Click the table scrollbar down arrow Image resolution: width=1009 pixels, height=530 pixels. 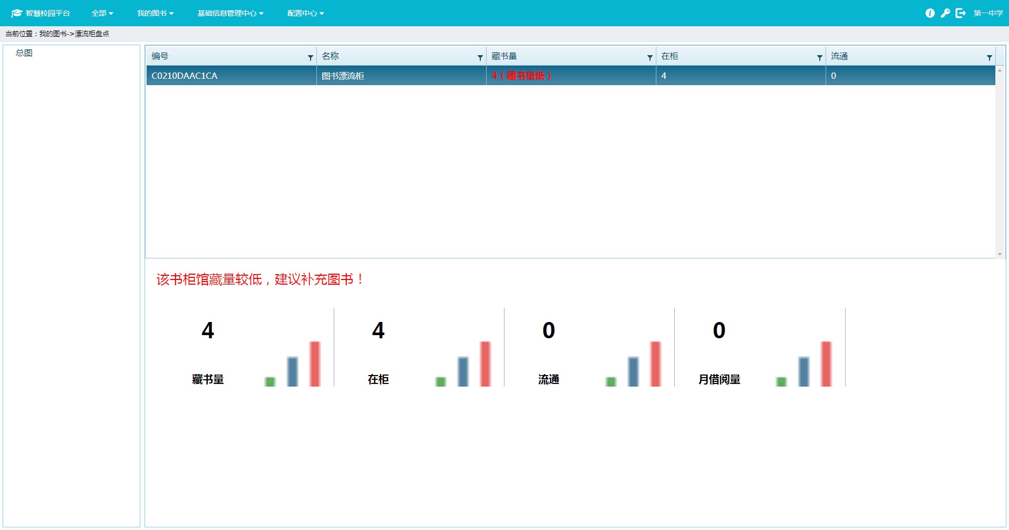(1000, 254)
